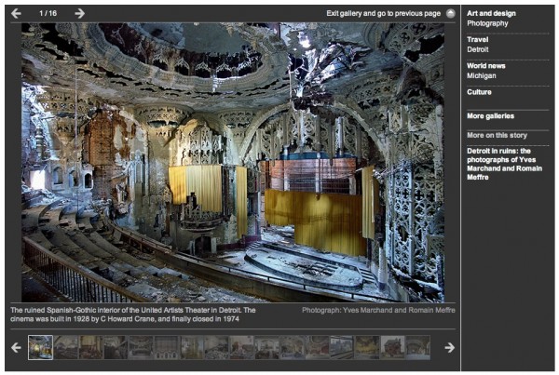Select the last thumbnail in the strip
559x375 pixels.
[417, 347]
